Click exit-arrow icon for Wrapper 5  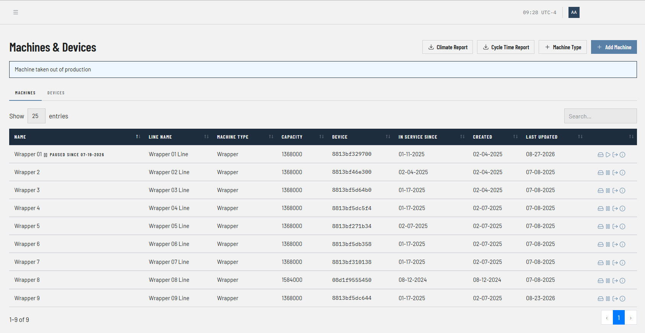tap(615, 226)
